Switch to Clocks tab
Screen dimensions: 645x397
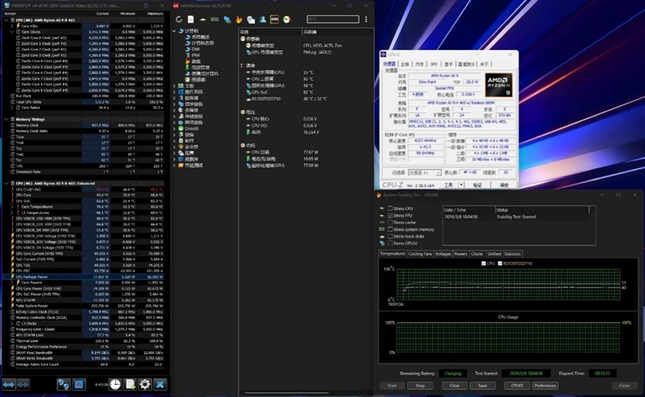pos(476,254)
